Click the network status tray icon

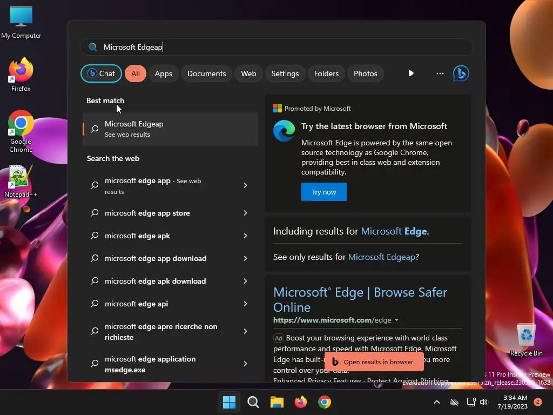[x=471, y=402]
